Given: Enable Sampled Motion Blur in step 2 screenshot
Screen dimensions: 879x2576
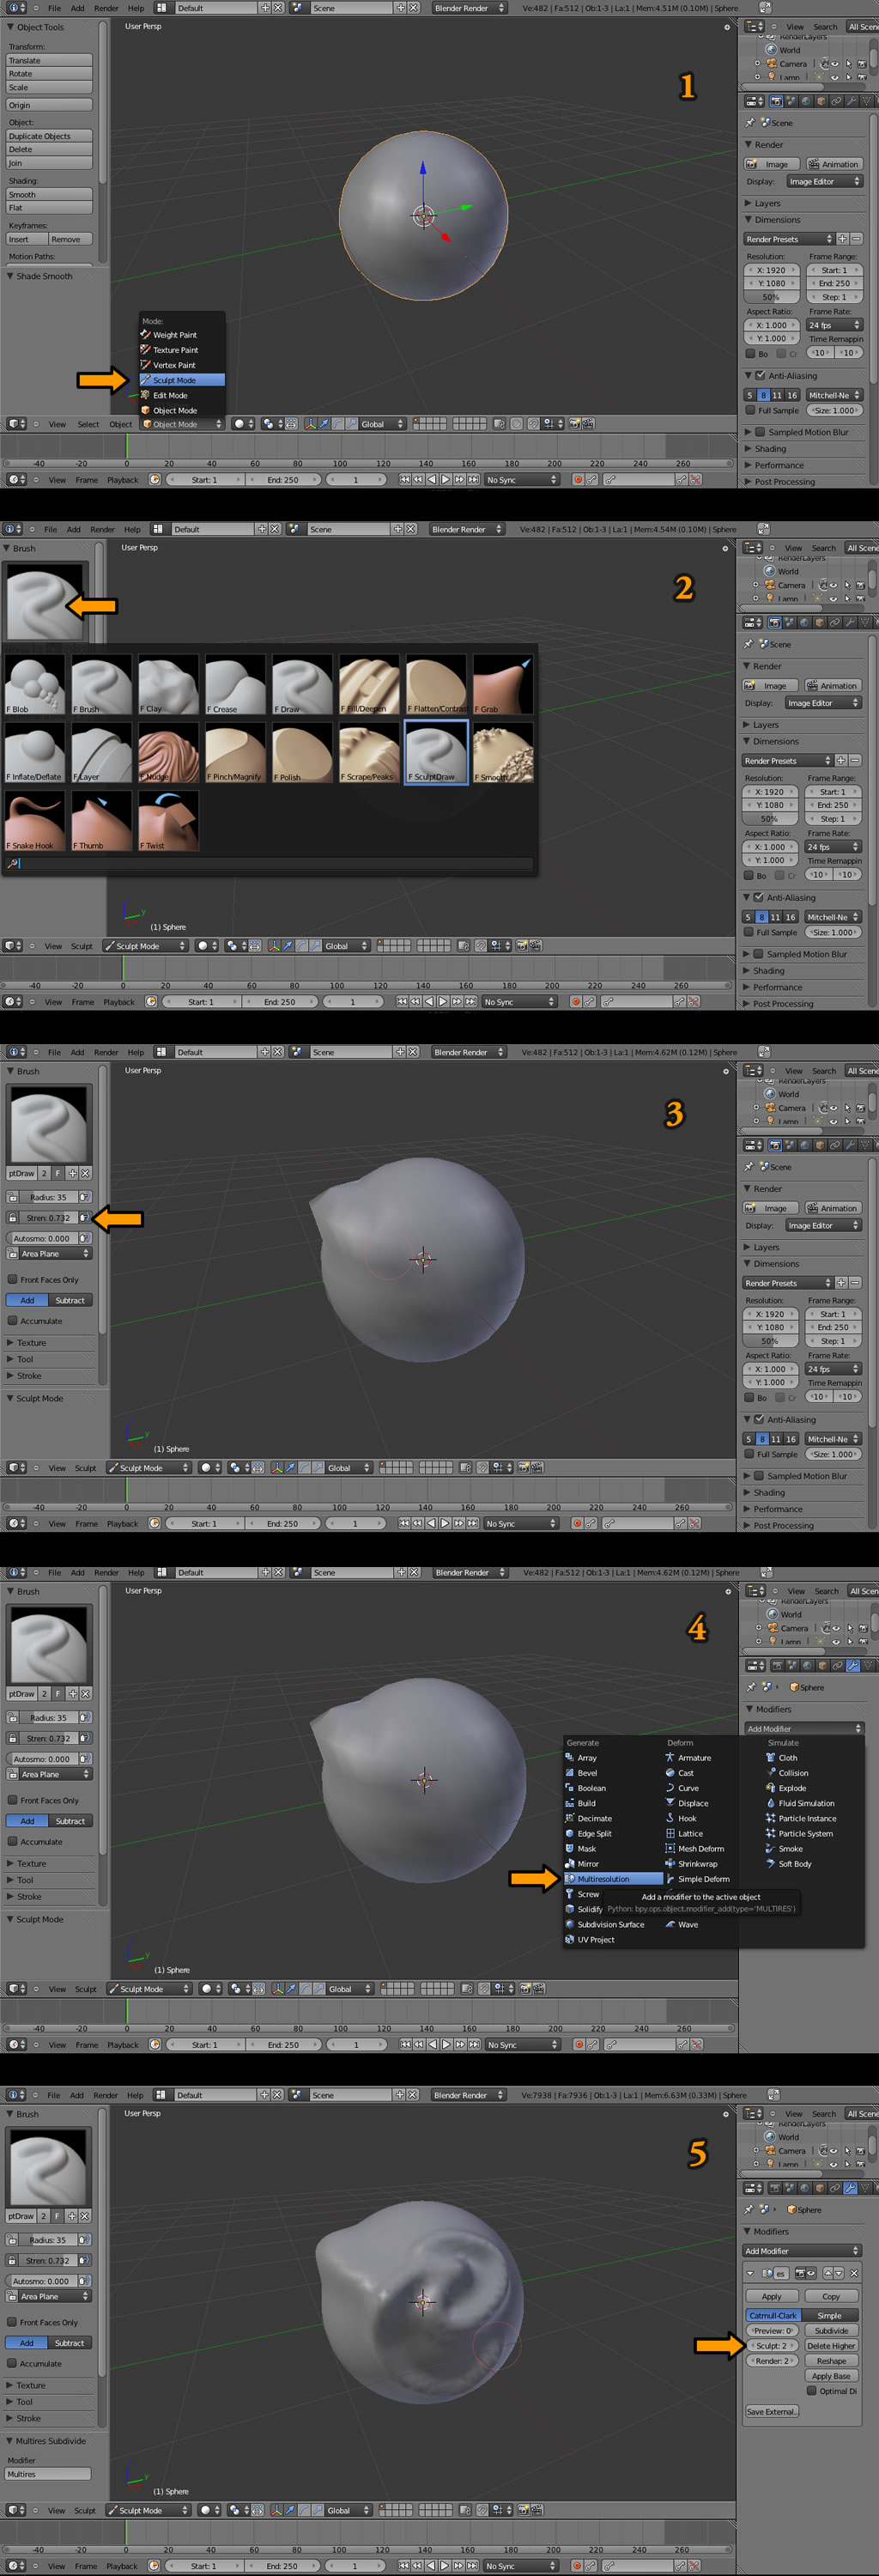Looking at the screenshot, I should pos(758,954).
